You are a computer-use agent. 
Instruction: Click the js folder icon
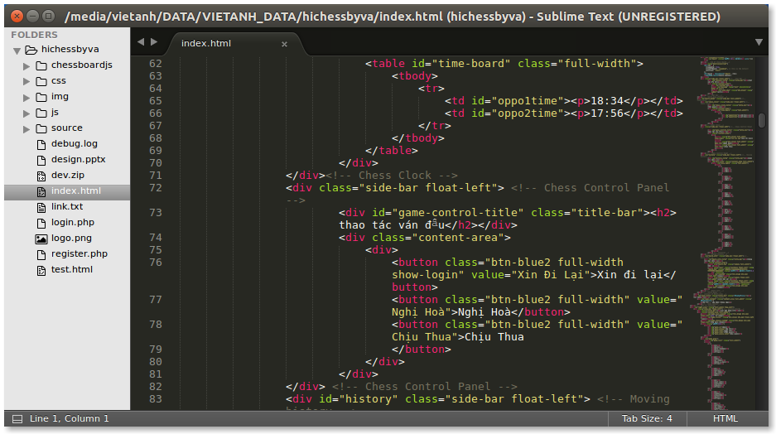tap(41, 113)
